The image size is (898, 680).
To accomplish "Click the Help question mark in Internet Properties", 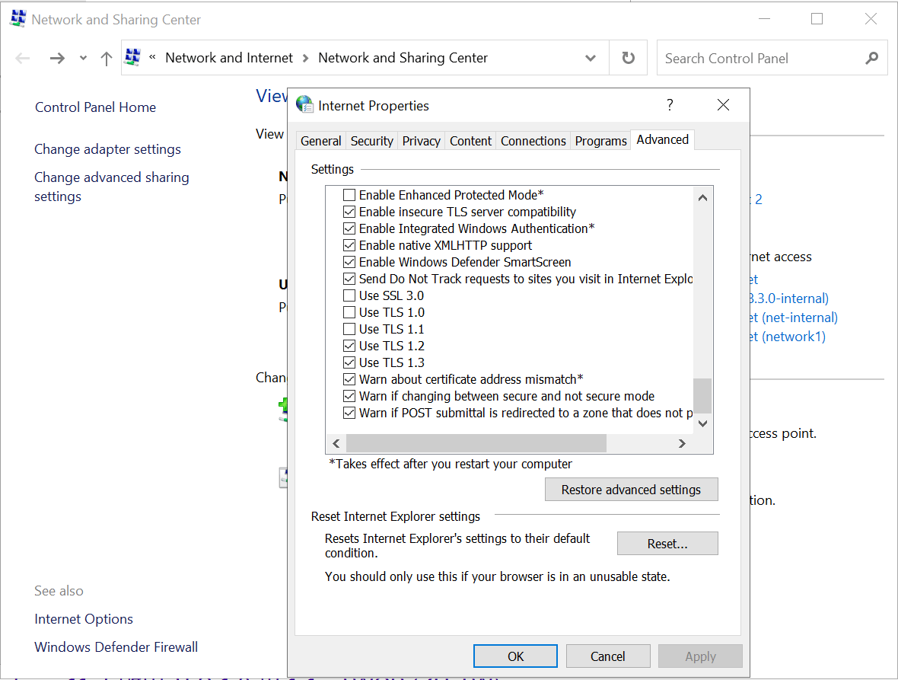I will pos(670,105).
